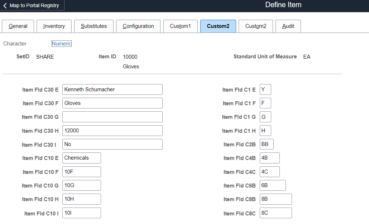
Task: Focus the Item Fld C30 F input
Action: click(112, 103)
